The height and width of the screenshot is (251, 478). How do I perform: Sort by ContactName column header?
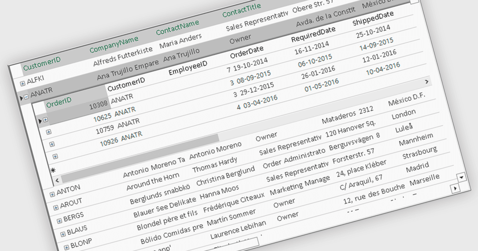click(x=177, y=27)
